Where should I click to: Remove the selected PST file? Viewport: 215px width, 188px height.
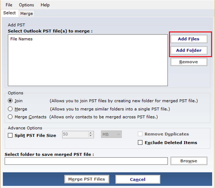tap(189, 62)
